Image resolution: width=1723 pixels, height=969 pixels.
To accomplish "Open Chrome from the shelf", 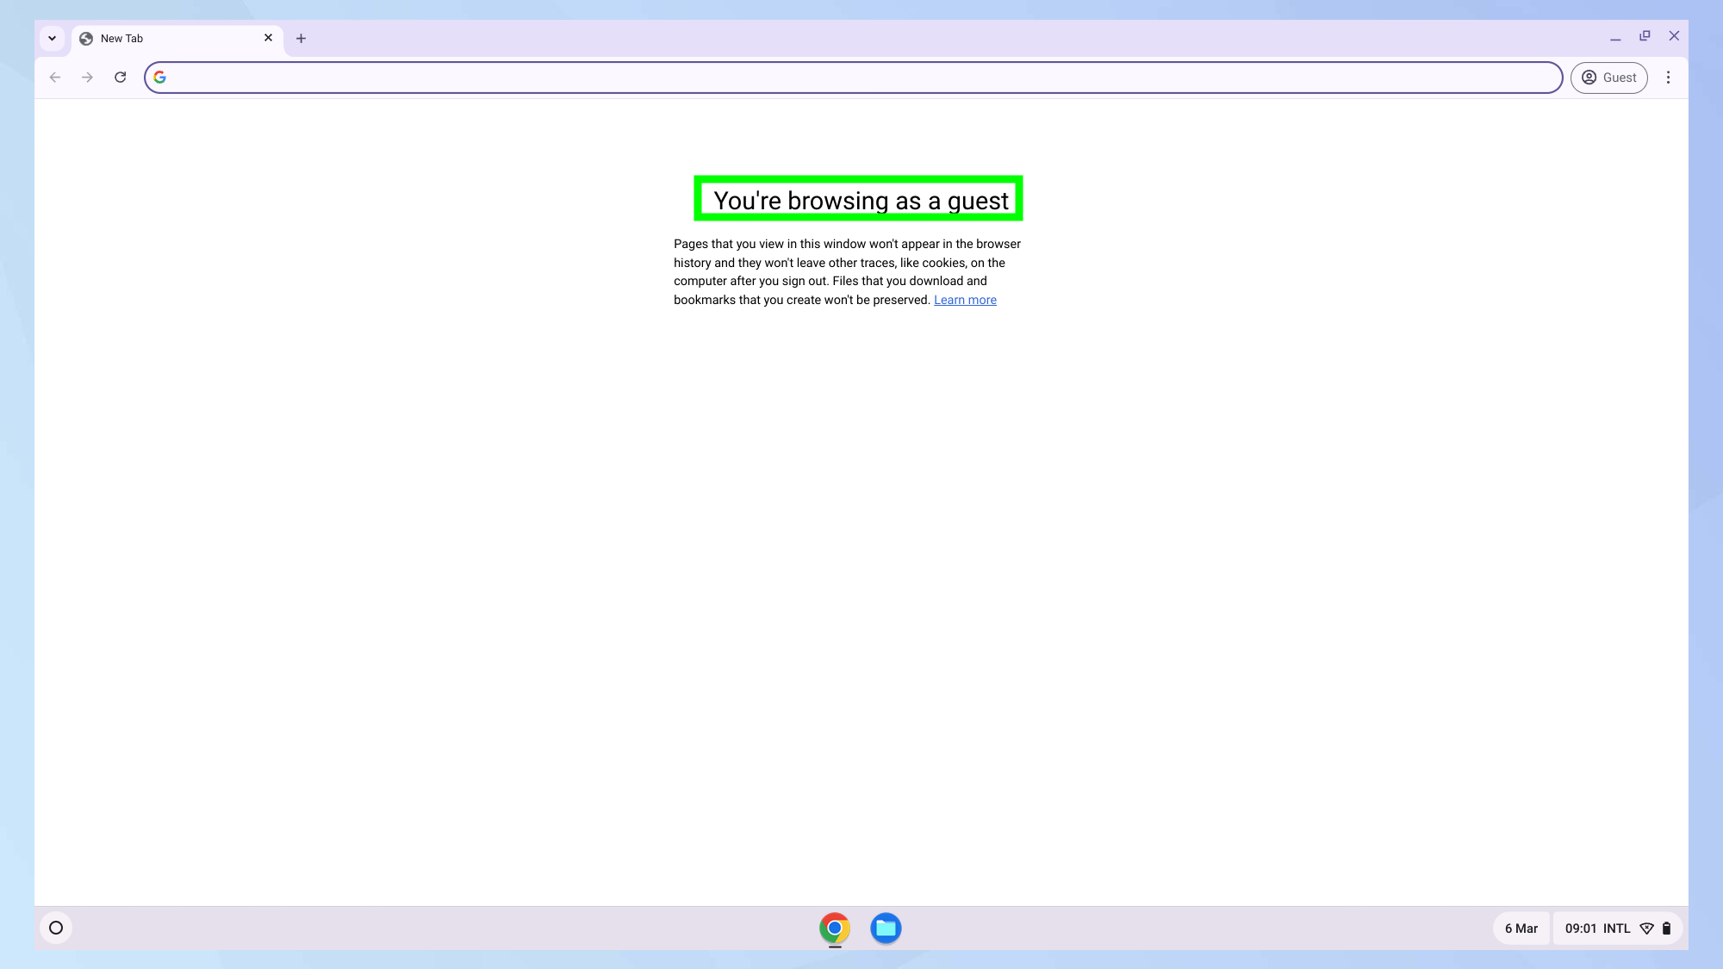I will click(x=834, y=928).
